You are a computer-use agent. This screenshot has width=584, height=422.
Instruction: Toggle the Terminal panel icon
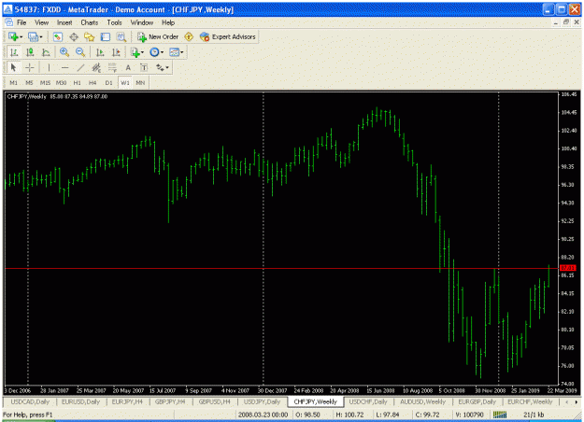pos(106,36)
